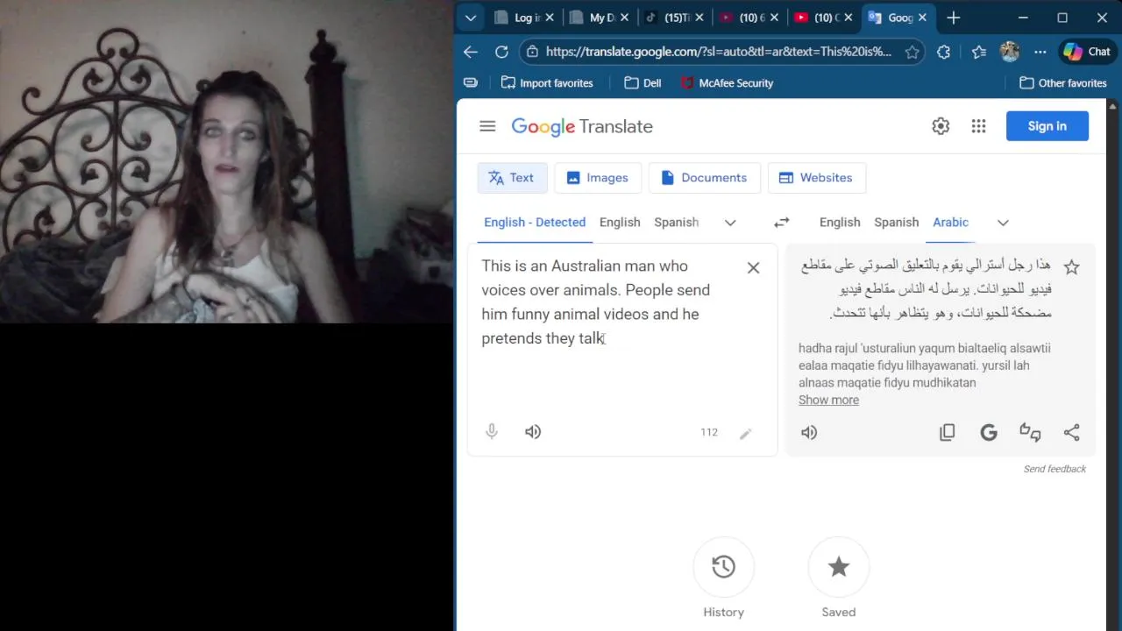The image size is (1122, 631).
Task: Switch to Images translation mode
Action: (598, 178)
